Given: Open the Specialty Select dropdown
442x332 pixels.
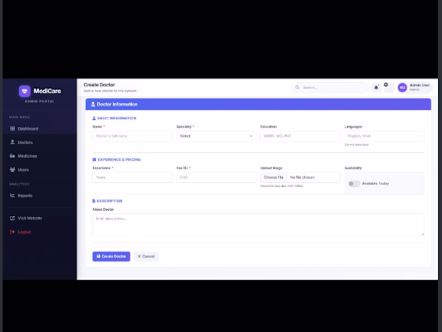Looking at the screenshot, I should [216, 136].
